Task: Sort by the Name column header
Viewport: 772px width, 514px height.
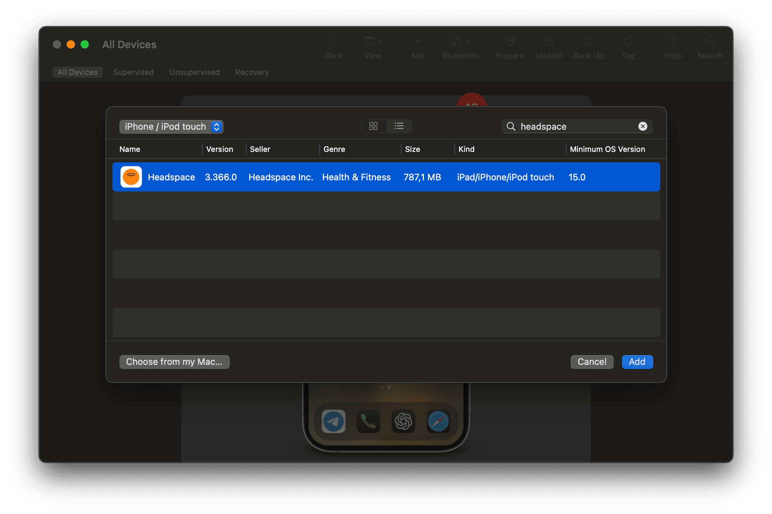Action: coord(129,149)
